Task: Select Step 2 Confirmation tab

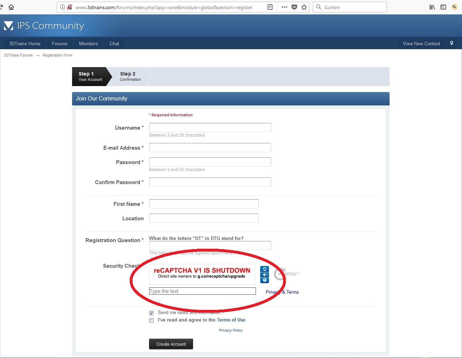Action: pos(130,76)
